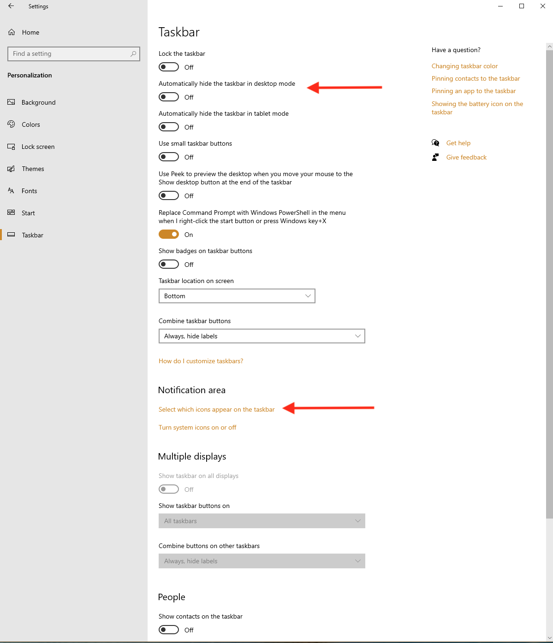Image resolution: width=553 pixels, height=643 pixels.
Task: Select Taskbar in the sidebar
Action: coord(32,235)
